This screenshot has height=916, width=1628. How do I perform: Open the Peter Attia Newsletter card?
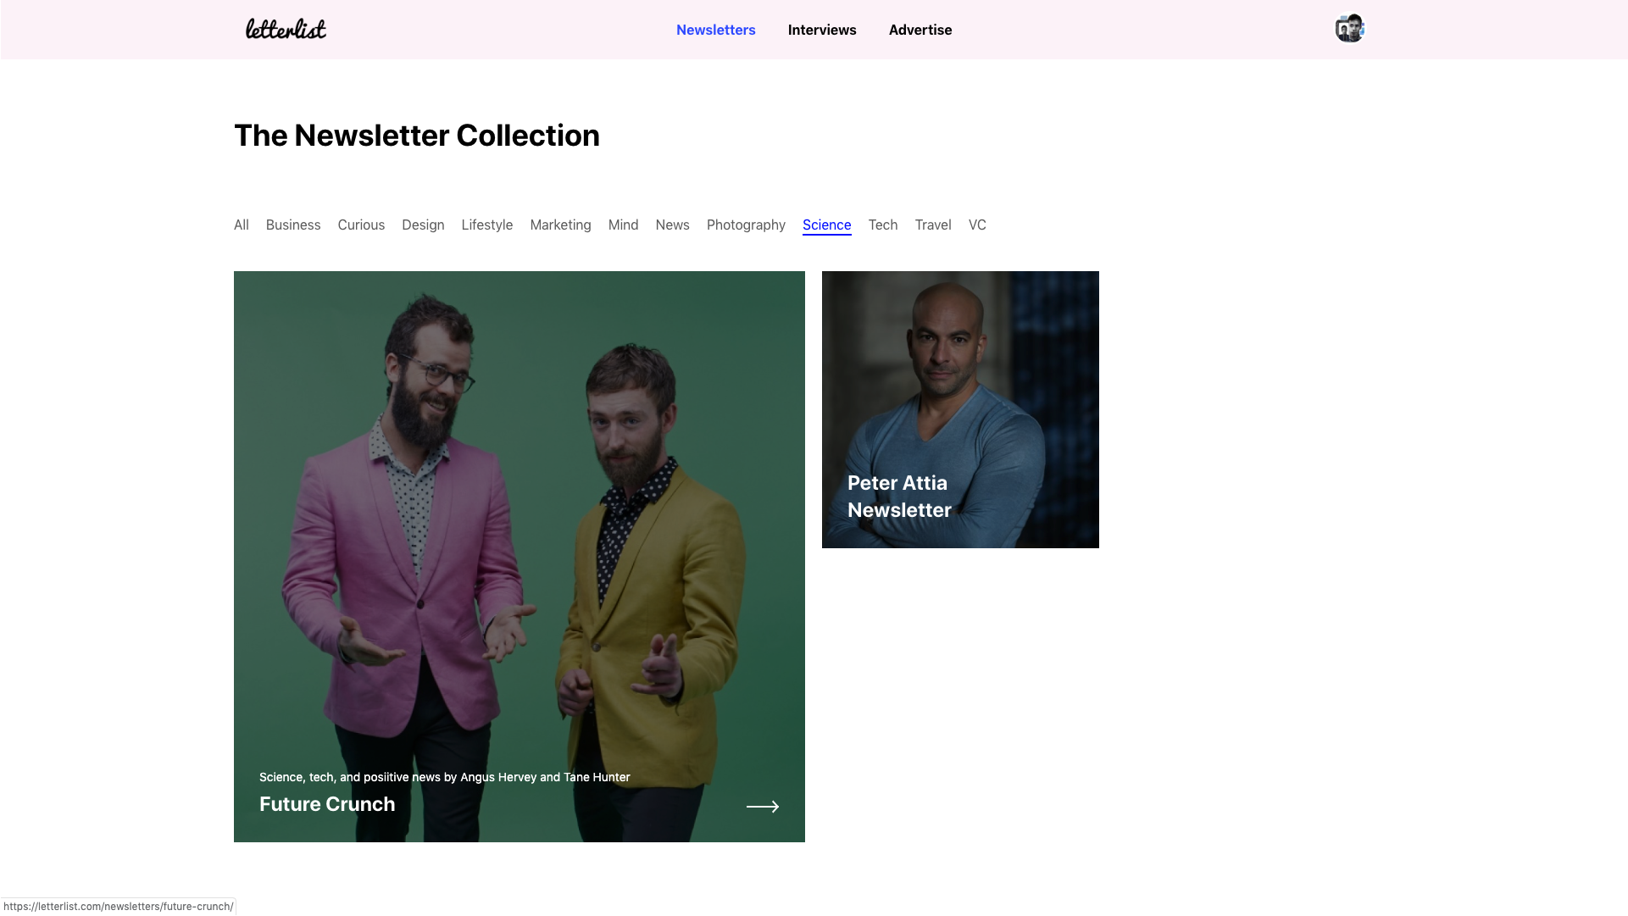[959, 408]
